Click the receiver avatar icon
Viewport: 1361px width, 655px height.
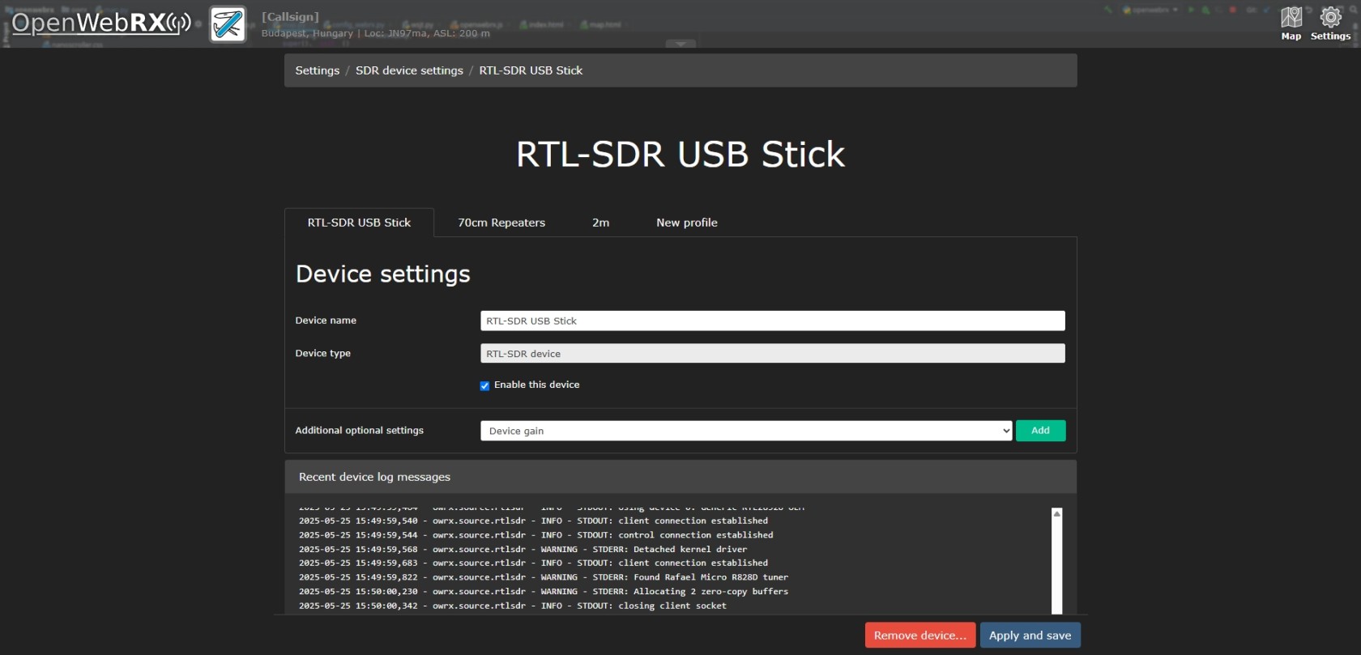click(x=228, y=24)
